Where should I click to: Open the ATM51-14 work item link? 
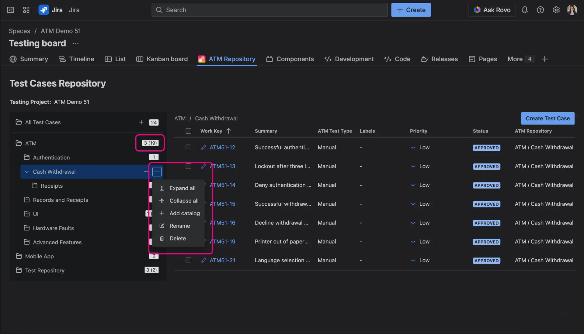[x=222, y=185]
